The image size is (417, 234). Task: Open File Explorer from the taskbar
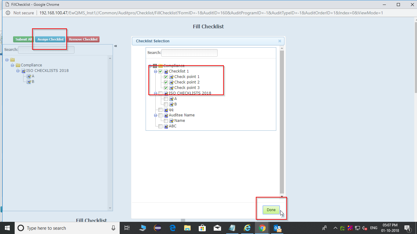187,228
